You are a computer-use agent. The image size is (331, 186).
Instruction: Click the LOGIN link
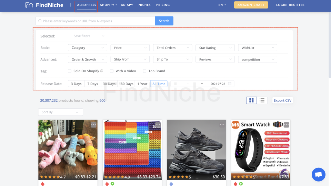click(x=281, y=5)
